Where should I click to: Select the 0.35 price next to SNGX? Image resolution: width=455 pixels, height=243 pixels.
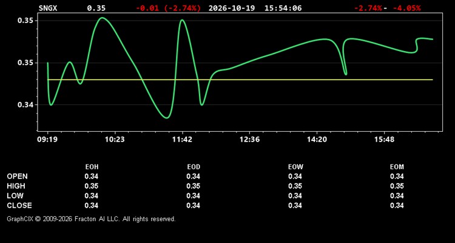pos(96,8)
